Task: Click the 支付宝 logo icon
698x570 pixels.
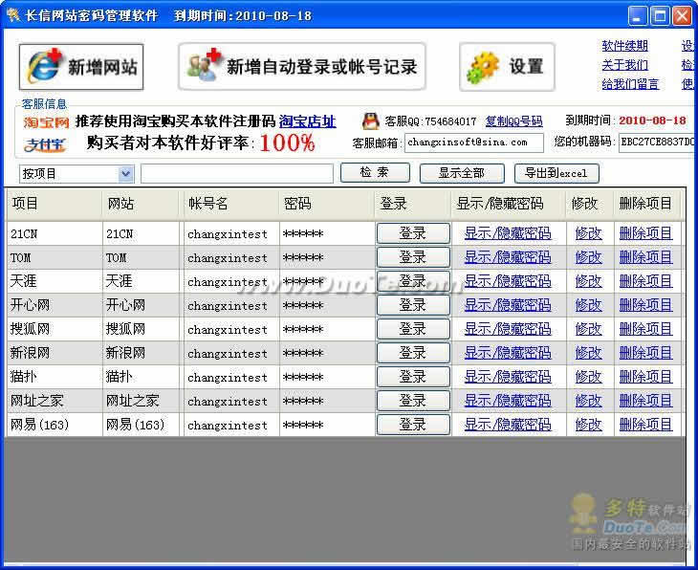Action: coord(45,144)
